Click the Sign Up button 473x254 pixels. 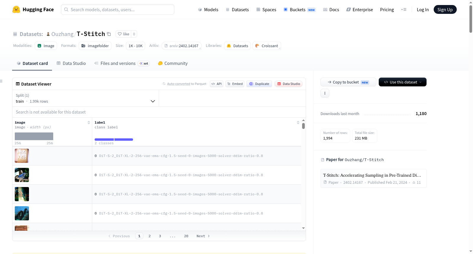[x=445, y=9]
